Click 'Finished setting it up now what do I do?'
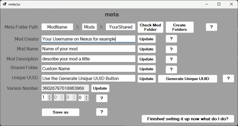The width and height of the screenshot is (238, 126). 188,119
